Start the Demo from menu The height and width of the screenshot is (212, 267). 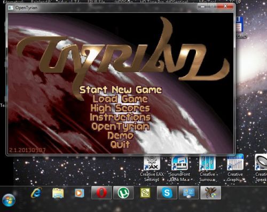(121, 136)
